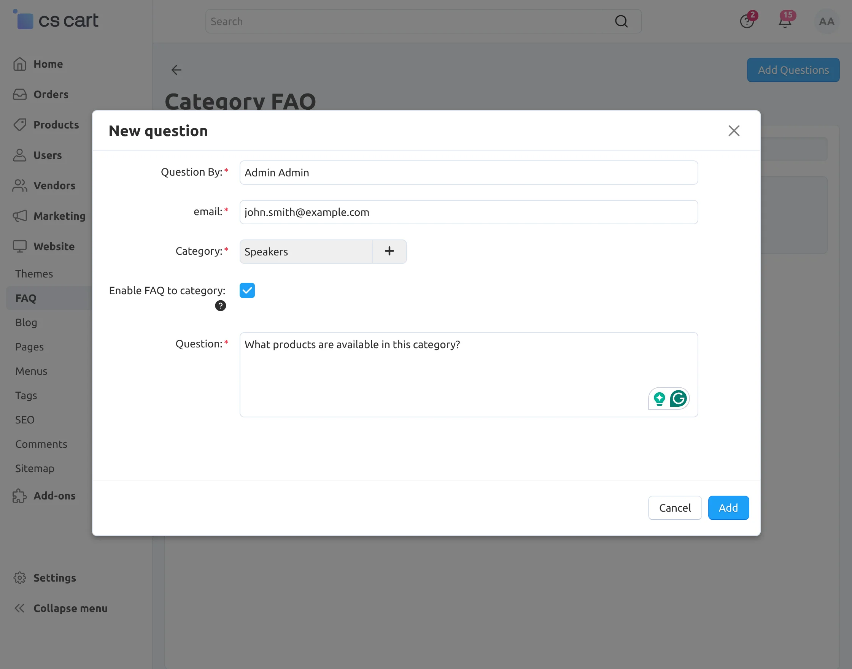Open the notifications bell icon
Viewport: 852px width, 669px height.
coord(785,21)
